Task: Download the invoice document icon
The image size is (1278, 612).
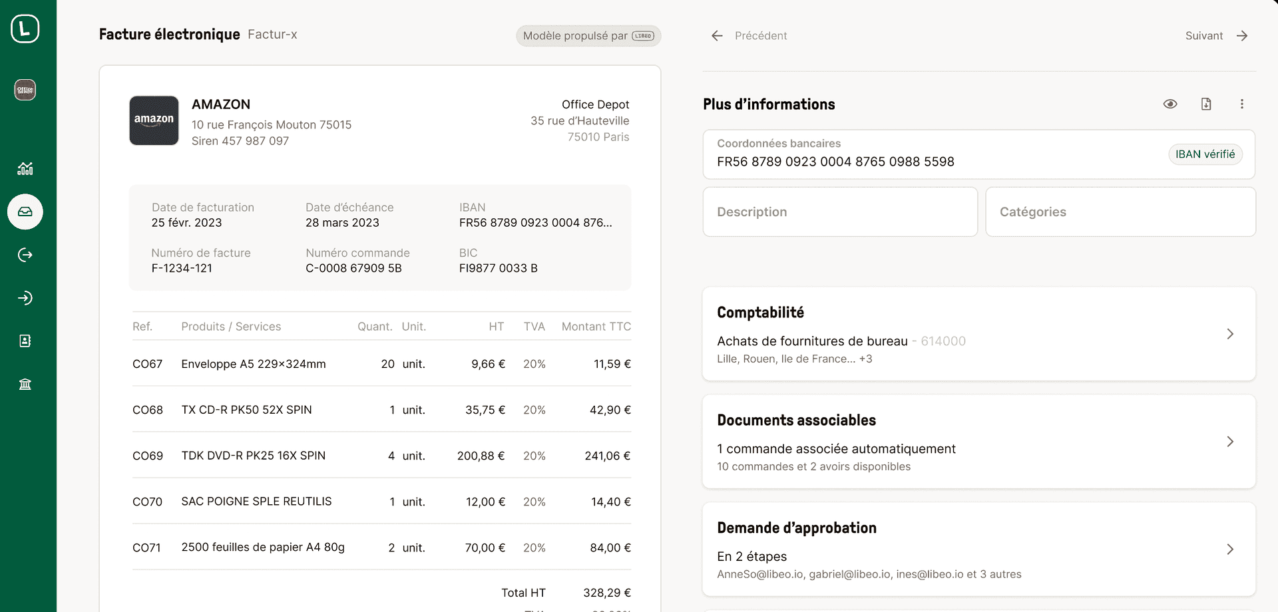Action: [x=1206, y=104]
